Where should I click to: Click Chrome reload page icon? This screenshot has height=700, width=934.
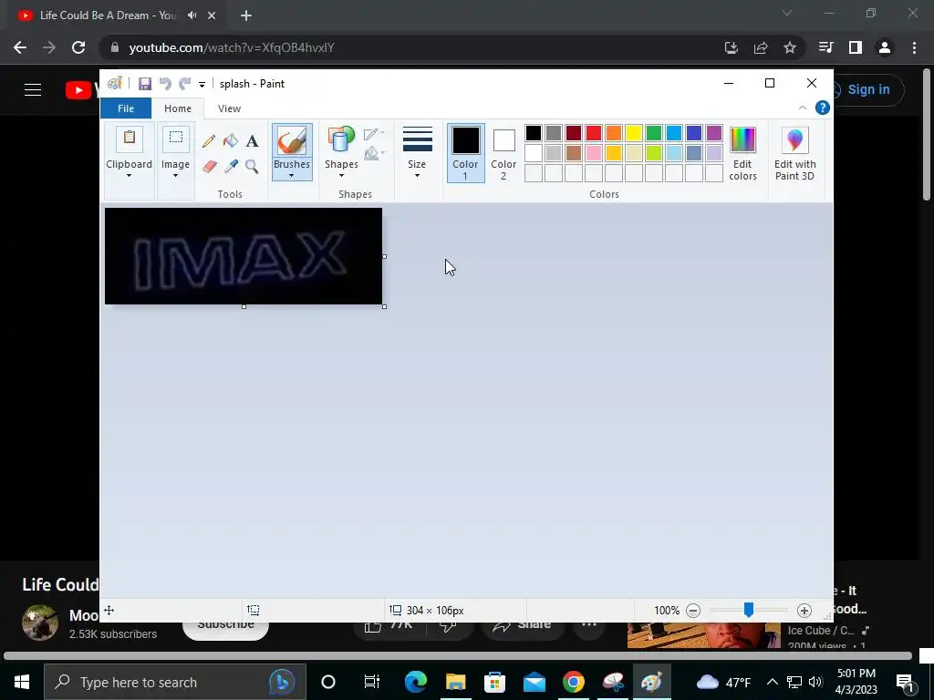78,47
